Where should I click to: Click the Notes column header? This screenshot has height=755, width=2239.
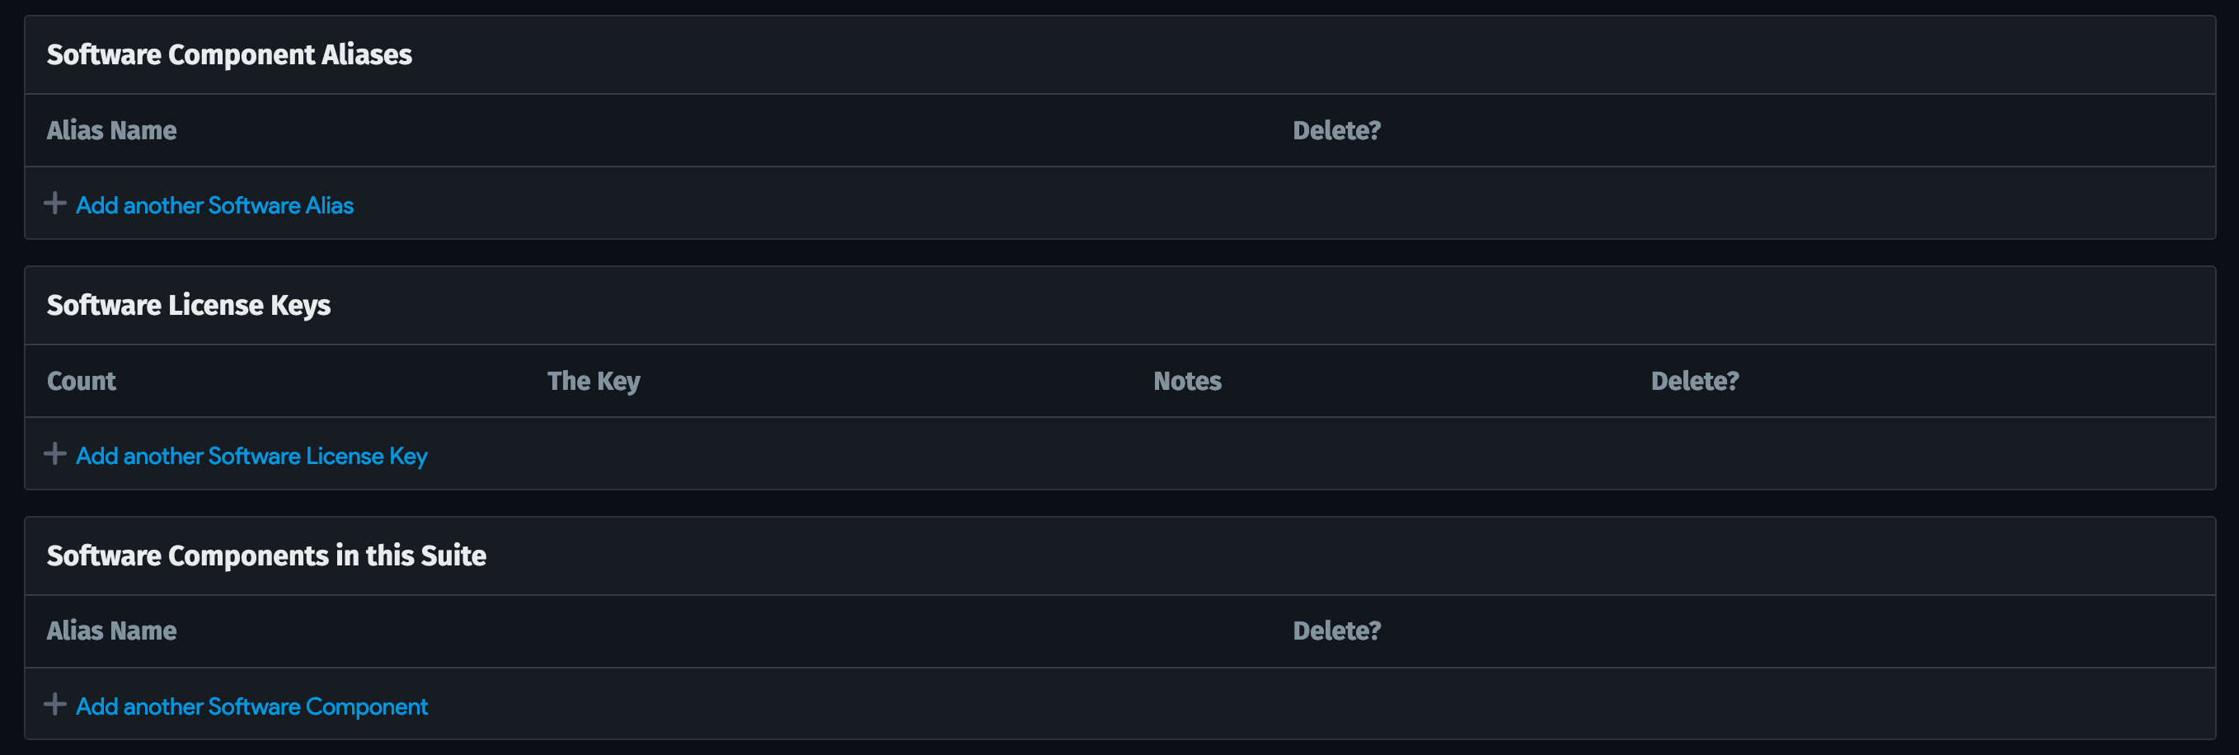click(x=1187, y=381)
